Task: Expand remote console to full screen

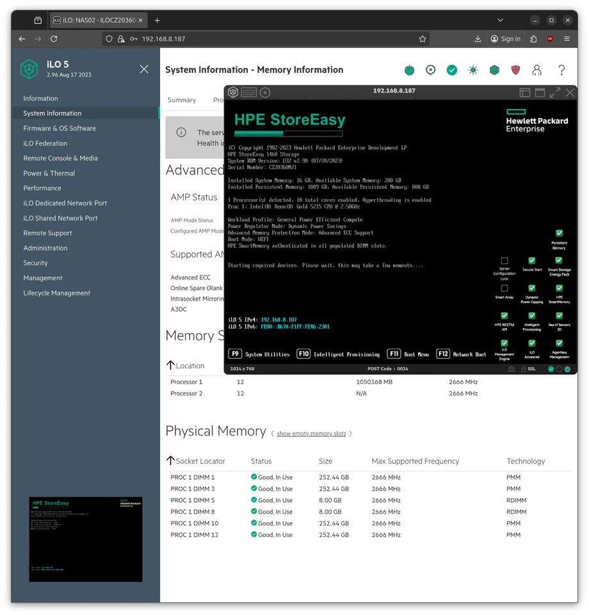Action: pyautogui.click(x=555, y=92)
